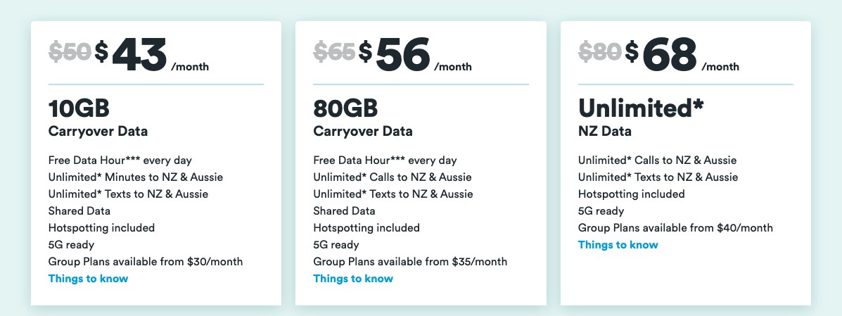Click Unlimited* Minutes to NZ & Aussie
This screenshot has height=316, width=842.
[x=136, y=177]
